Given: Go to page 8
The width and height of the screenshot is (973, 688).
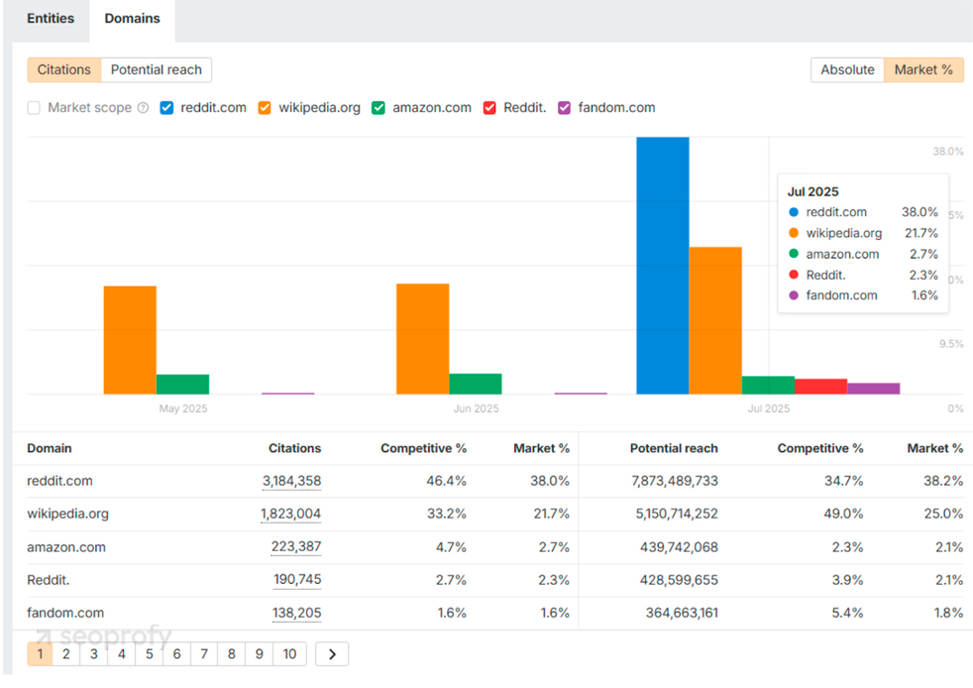Looking at the screenshot, I should coord(232,654).
